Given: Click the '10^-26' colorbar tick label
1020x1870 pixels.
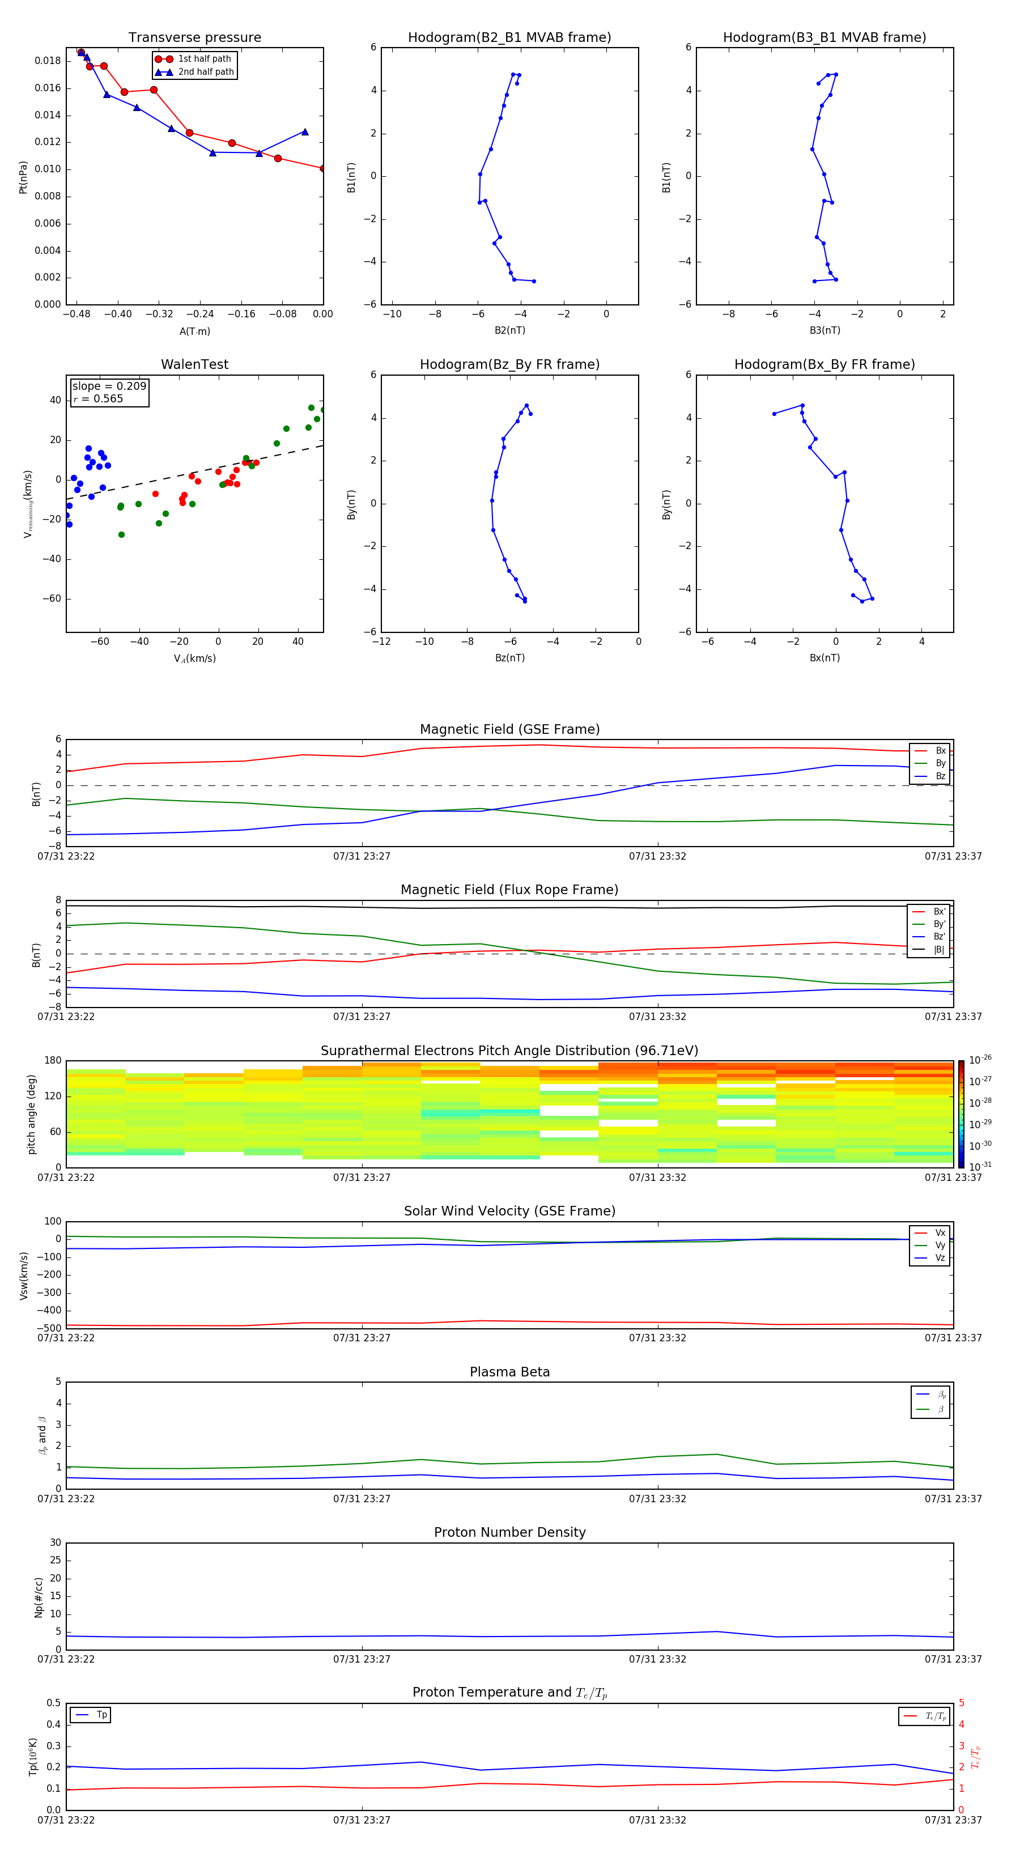Looking at the screenshot, I should coord(980,1060).
